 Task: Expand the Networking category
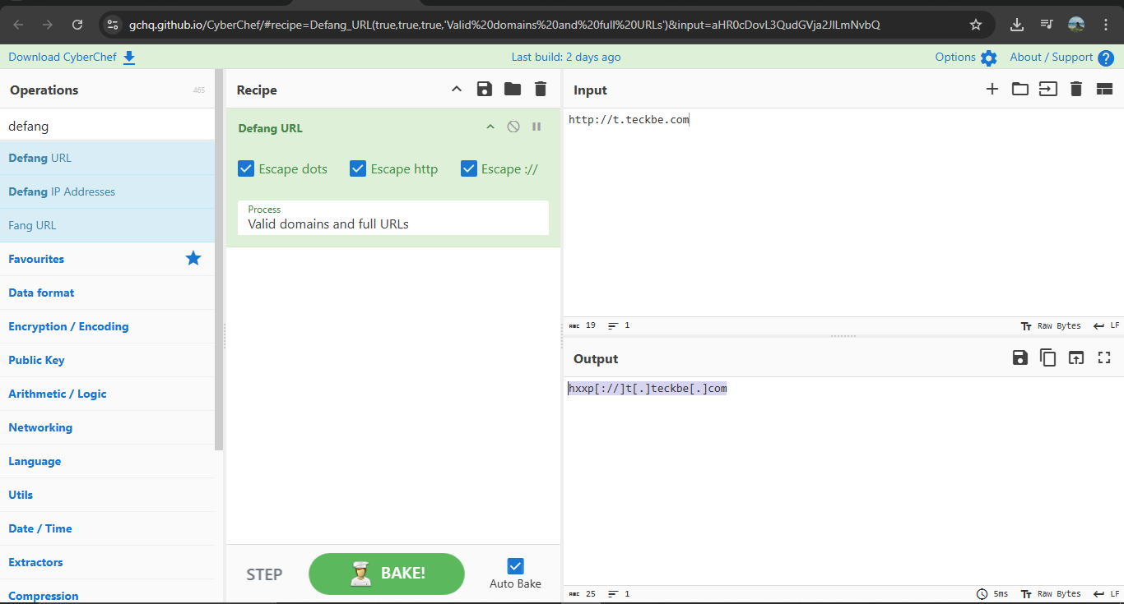(107, 427)
